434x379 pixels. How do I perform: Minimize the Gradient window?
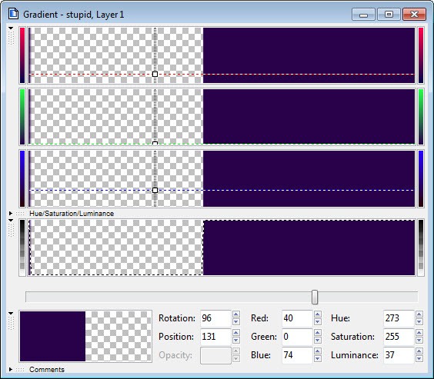point(363,15)
